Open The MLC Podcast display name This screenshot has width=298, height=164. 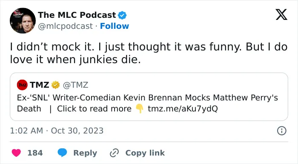pyautogui.click(x=77, y=15)
